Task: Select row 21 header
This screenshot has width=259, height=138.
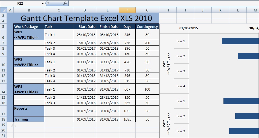Action: [x=4, y=136]
